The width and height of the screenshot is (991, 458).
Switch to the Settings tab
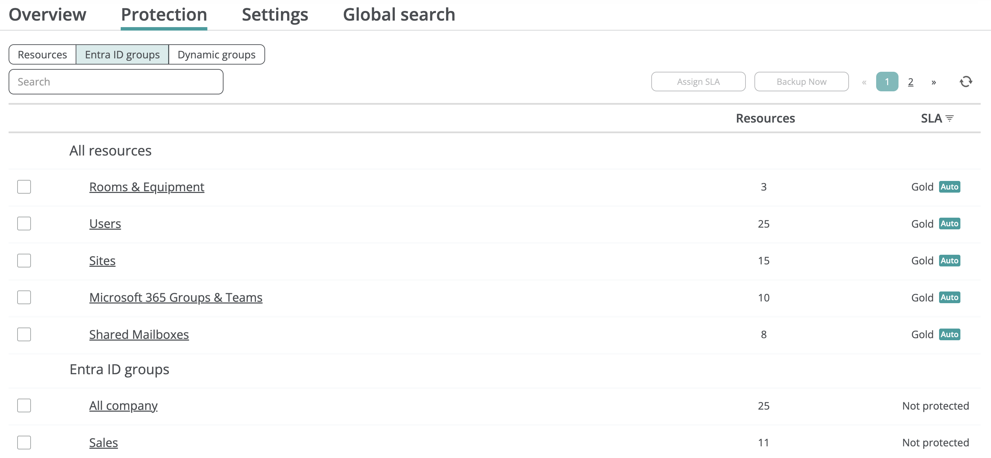click(275, 15)
